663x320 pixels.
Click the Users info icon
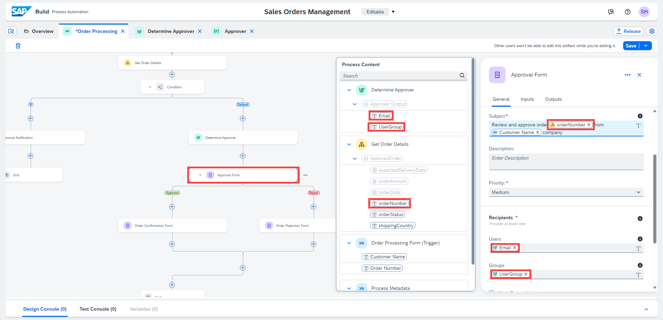tap(640, 239)
